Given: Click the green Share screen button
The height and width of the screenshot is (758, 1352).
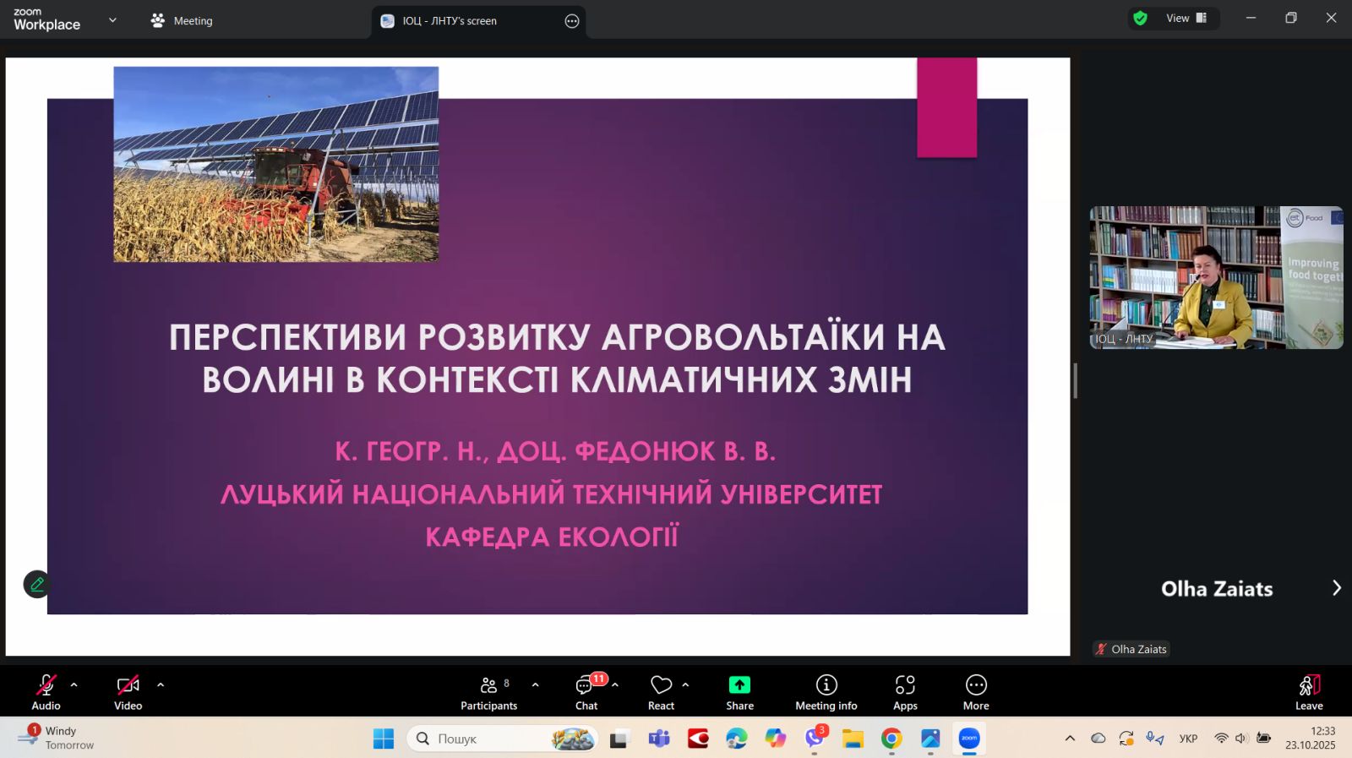Looking at the screenshot, I should (x=739, y=684).
